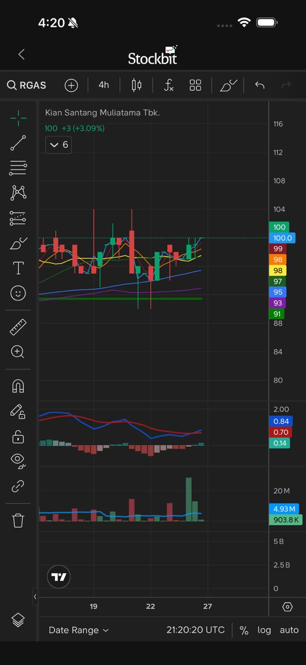Open the Date Range dropdown
This screenshot has width=306, height=665.
coord(79,630)
